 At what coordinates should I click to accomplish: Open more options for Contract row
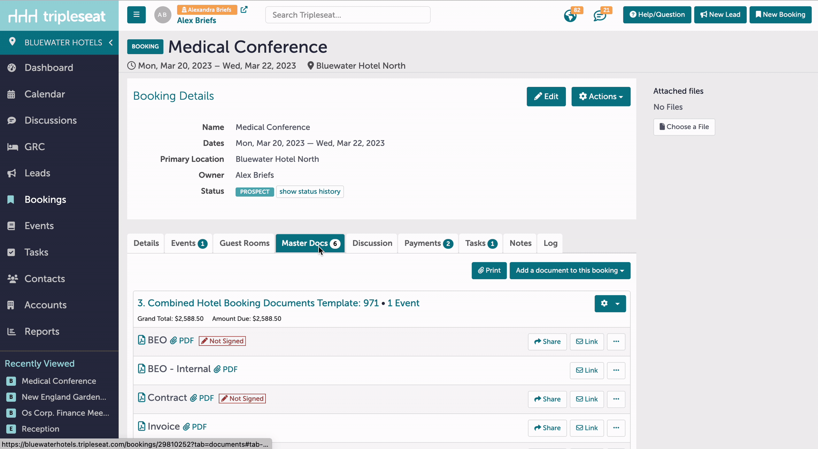point(616,399)
